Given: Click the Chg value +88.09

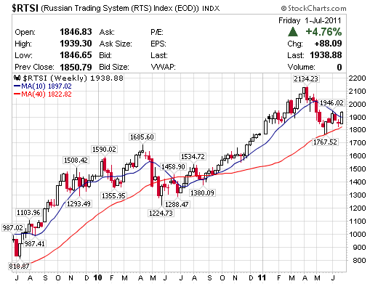Looking at the screenshot, I should click(328, 44).
